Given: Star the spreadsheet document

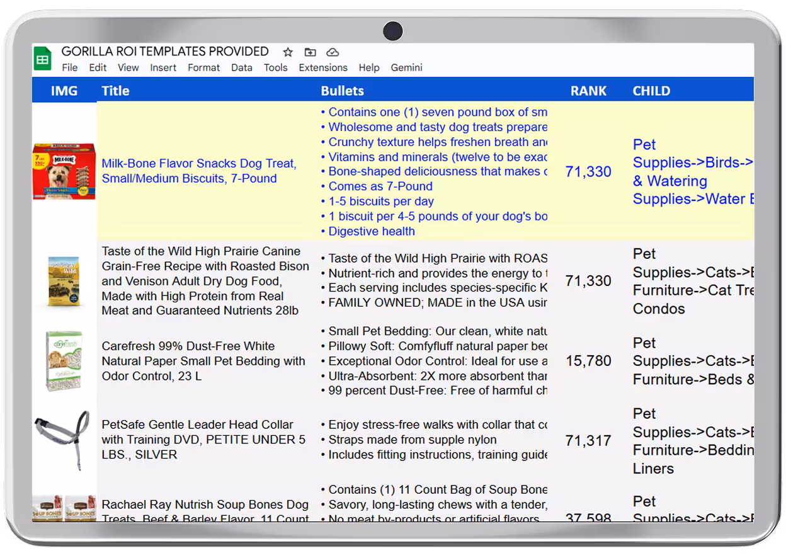Looking at the screenshot, I should (288, 52).
